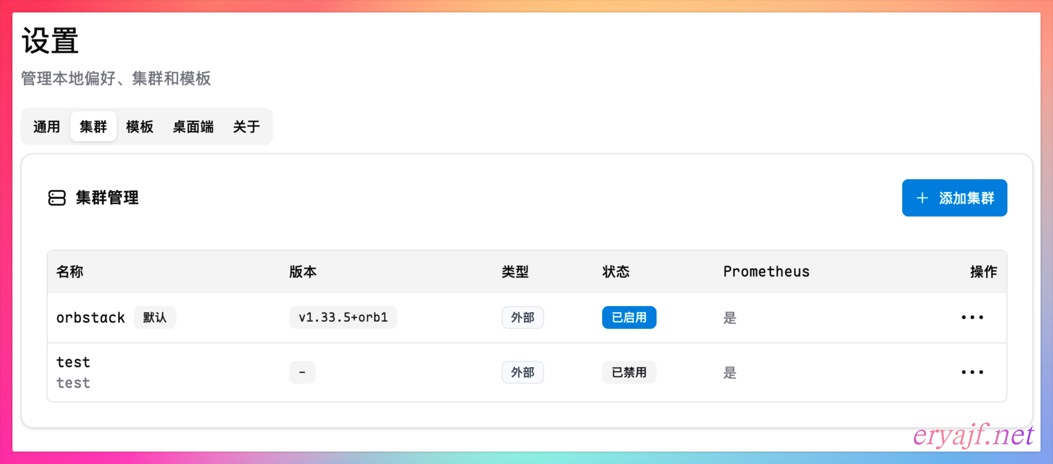Viewport: 1053px width, 464px height.
Task: Go to the 桌面端 tab
Action: click(x=193, y=127)
